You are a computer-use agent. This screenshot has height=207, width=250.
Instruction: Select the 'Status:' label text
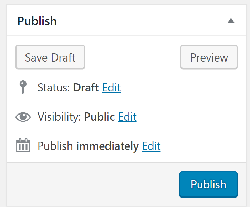pos(54,88)
